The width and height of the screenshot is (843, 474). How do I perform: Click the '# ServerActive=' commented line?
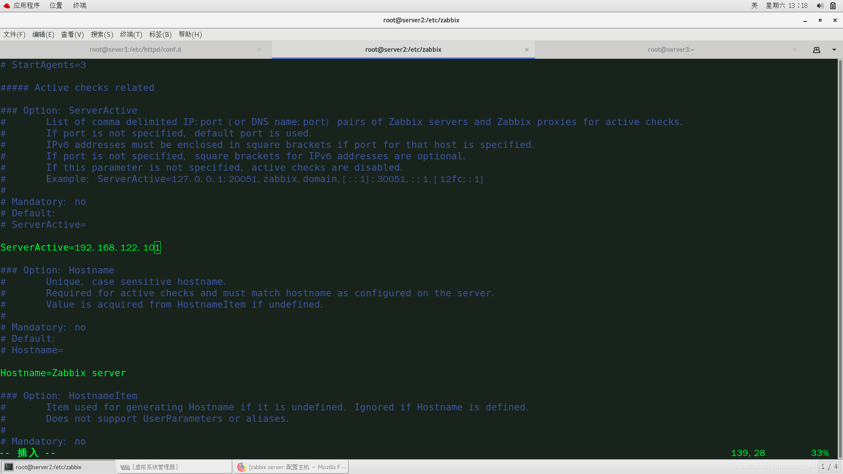pos(43,225)
